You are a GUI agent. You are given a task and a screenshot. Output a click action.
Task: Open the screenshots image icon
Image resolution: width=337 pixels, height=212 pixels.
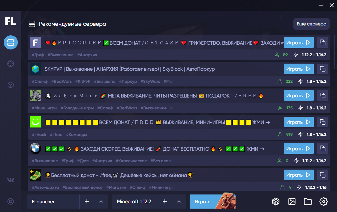[292, 202]
